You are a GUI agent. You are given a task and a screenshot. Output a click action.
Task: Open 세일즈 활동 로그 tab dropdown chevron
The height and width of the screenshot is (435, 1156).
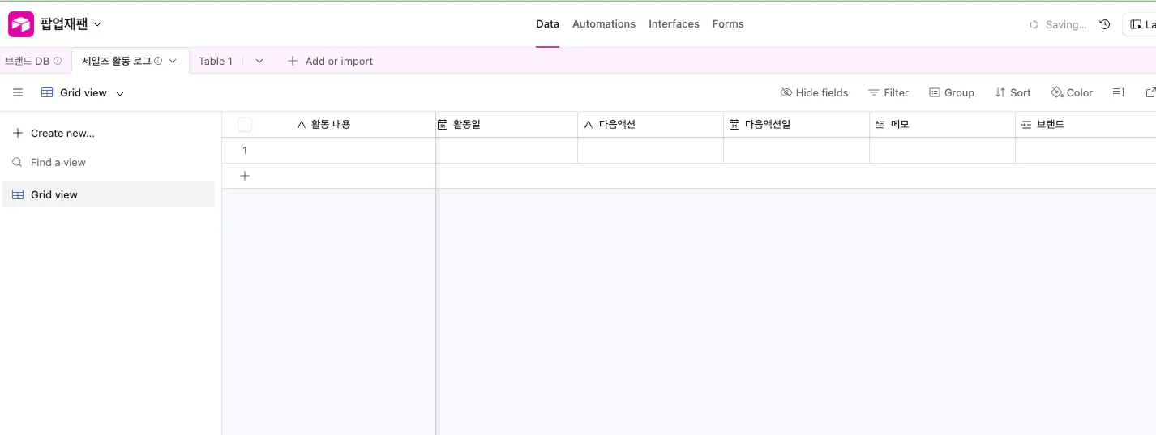[173, 61]
